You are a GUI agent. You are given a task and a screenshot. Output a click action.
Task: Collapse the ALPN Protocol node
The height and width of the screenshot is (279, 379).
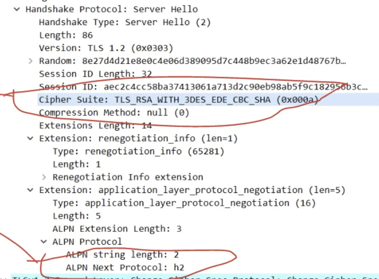click(x=44, y=242)
